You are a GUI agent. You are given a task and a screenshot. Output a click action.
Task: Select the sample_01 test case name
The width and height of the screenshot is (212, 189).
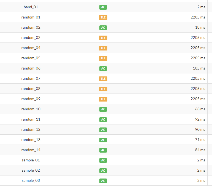point(31,160)
